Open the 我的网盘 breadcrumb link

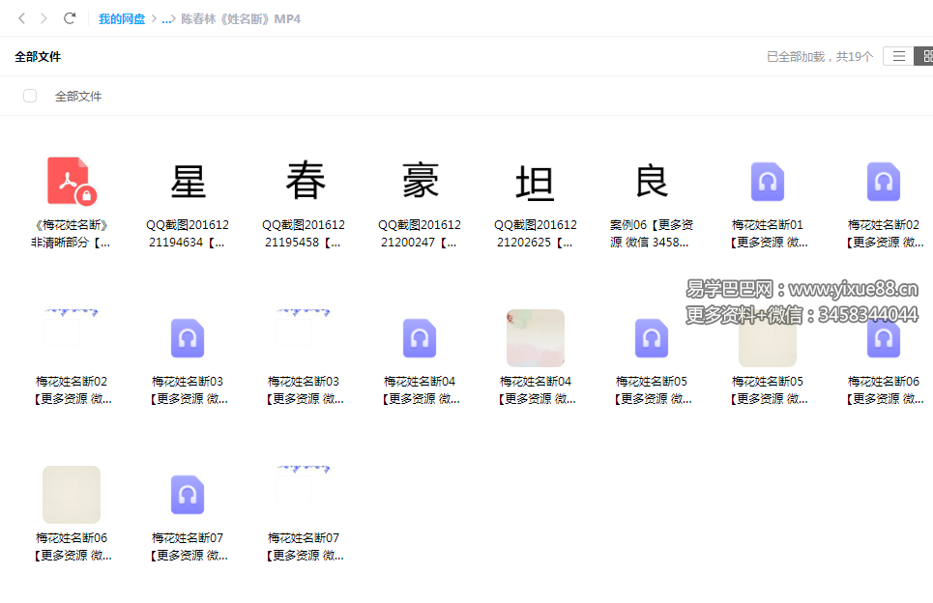(x=122, y=17)
